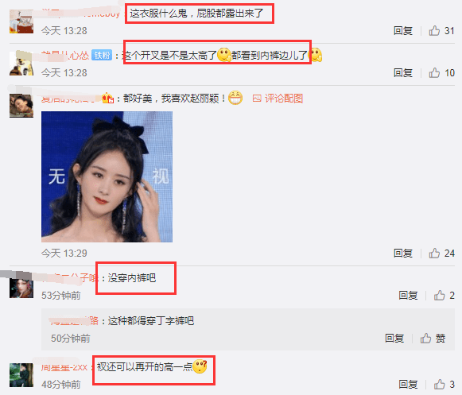Click the 赞 thumbs-up on nested reply

[425, 338]
